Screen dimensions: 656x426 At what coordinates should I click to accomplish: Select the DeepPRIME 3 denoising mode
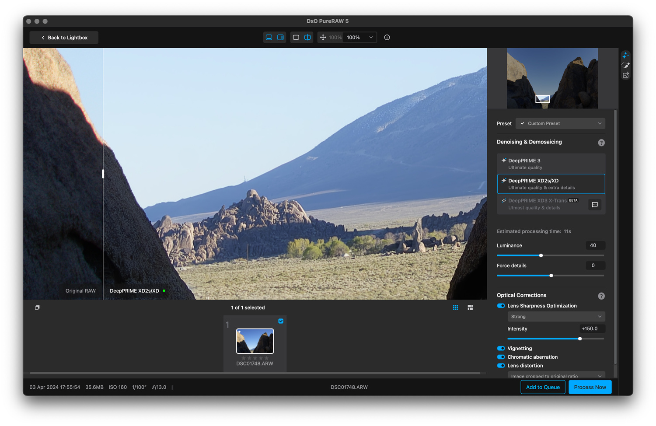[551, 164]
